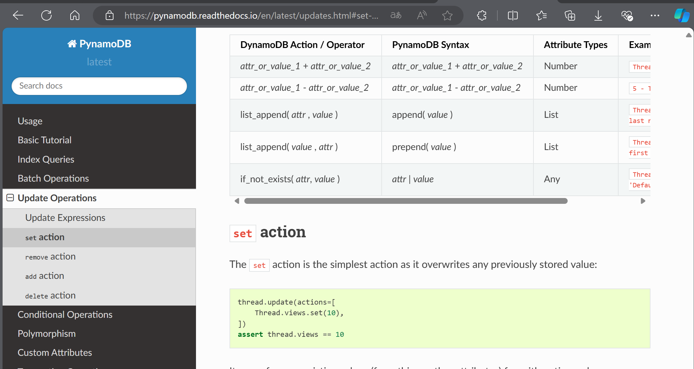Open Conditional Operations page
Screen dimensions: 694x369
(65, 315)
